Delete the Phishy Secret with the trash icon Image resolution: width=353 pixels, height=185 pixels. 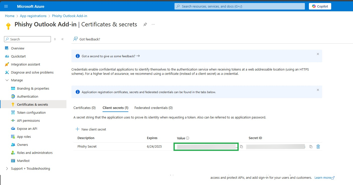tap(318, 147)
